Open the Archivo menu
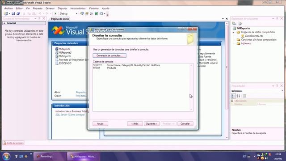Screen dimensions: 286x161 pyautogui.click(x=8, y=8)
